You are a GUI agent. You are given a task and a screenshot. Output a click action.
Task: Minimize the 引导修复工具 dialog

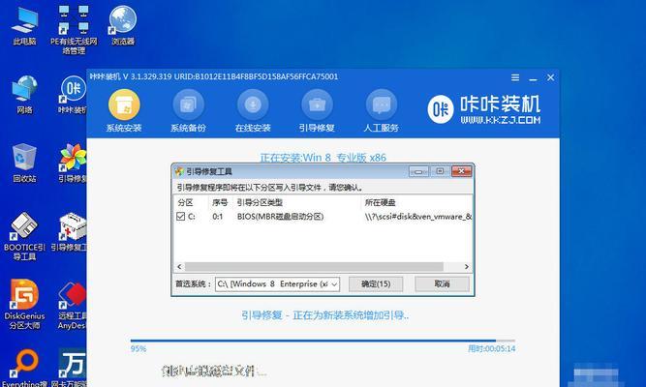tap(418, 171)
